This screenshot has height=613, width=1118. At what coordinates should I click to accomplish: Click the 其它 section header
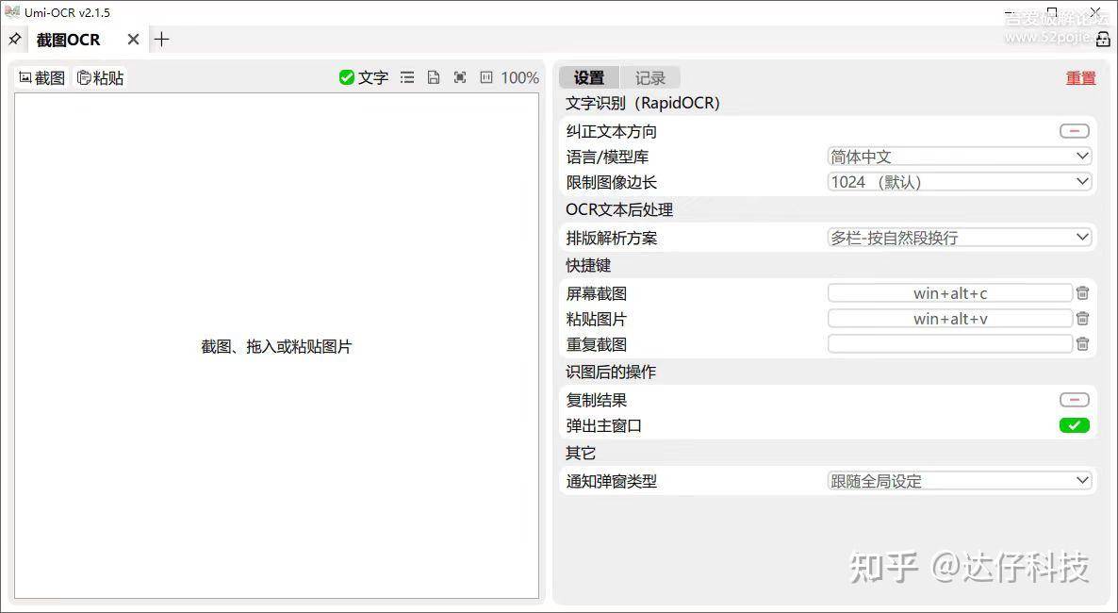[581, 454]
